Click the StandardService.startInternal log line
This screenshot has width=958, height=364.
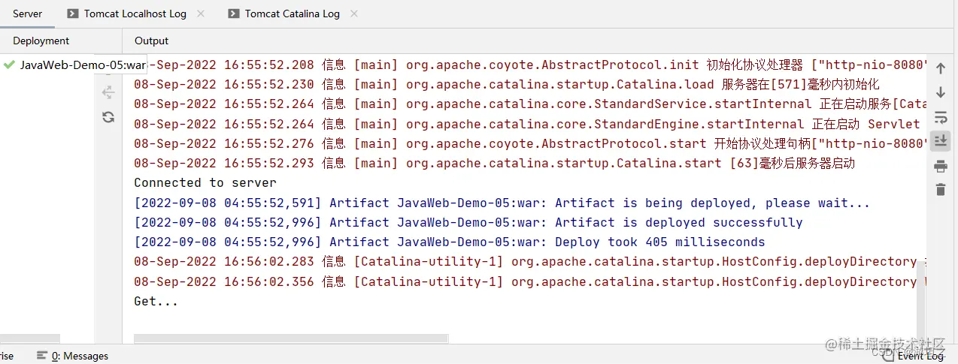click(x=529, y=104)
